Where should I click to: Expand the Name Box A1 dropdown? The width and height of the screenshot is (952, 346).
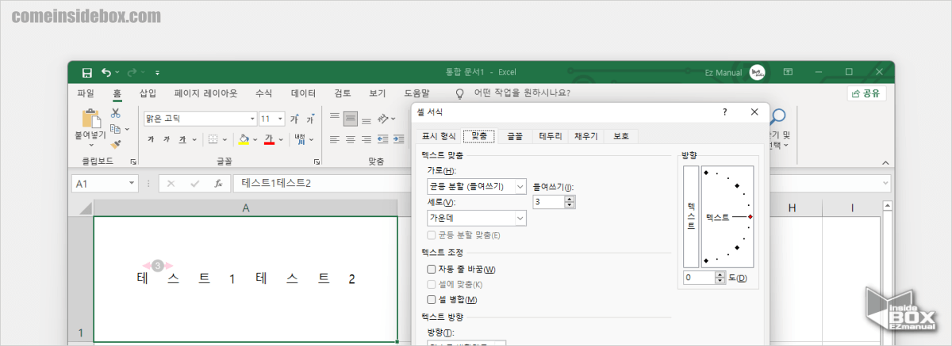132,184
